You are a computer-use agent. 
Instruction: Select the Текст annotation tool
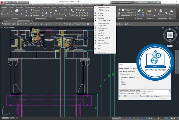(x=56, y=12)
